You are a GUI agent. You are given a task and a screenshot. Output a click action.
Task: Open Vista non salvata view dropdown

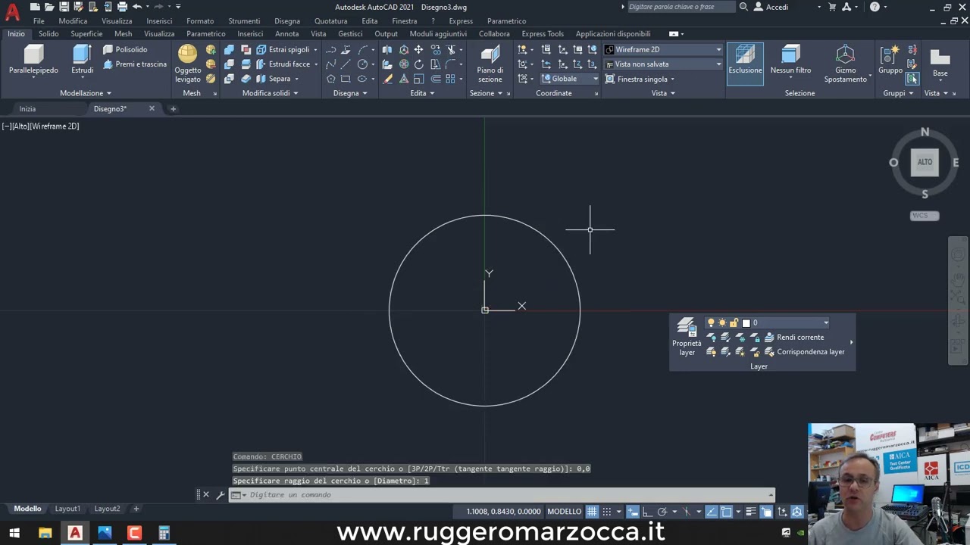pos(663,64)
